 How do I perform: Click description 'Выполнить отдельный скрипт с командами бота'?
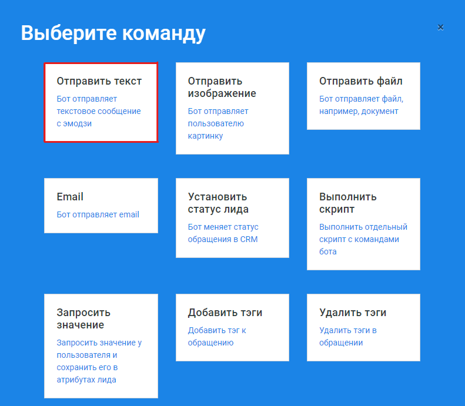tap(363, 239)
